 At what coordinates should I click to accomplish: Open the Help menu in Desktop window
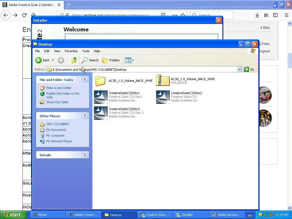(97, 51)
